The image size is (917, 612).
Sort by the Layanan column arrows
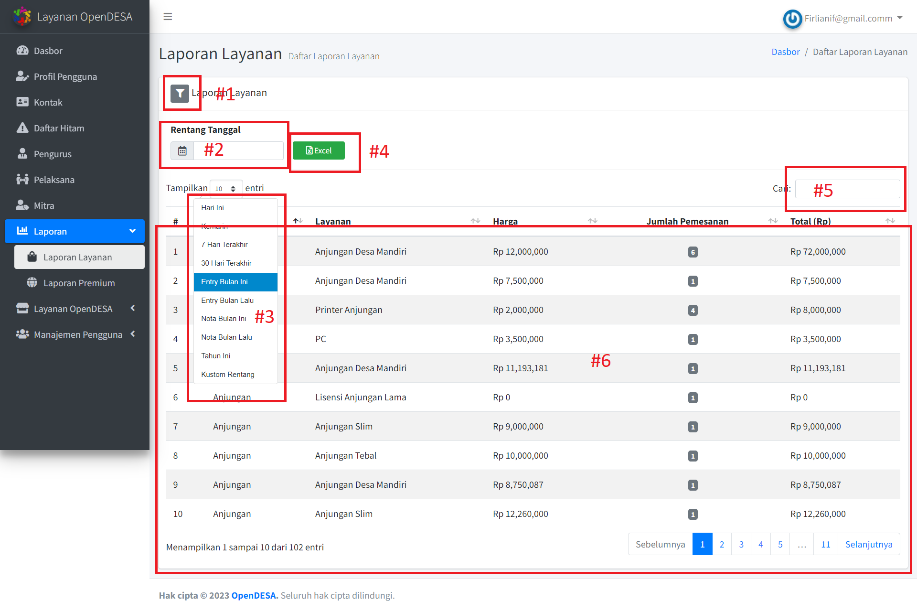tap(475, 221)
